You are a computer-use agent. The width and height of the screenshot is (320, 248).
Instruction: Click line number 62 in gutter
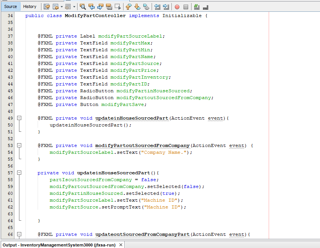pos(10,207)
